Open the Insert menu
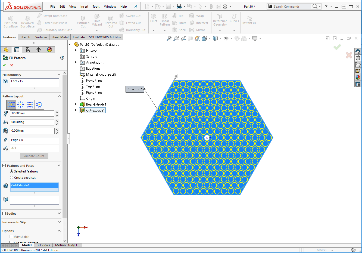The width and height of the screenshot is (362, 253). pyautogui.click(x=84, y=7)
